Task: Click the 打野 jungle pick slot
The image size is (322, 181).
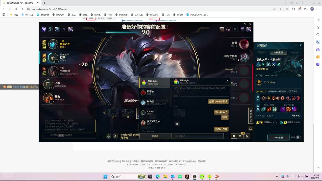Action: coord(53,58)
